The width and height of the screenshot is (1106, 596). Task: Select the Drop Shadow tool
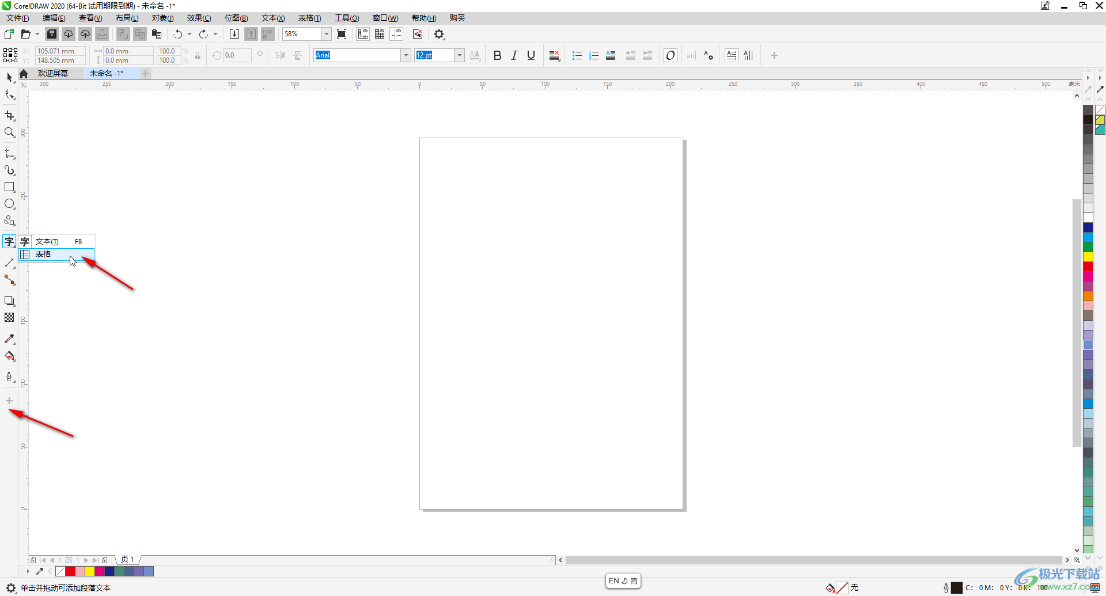tap(9, 301)
